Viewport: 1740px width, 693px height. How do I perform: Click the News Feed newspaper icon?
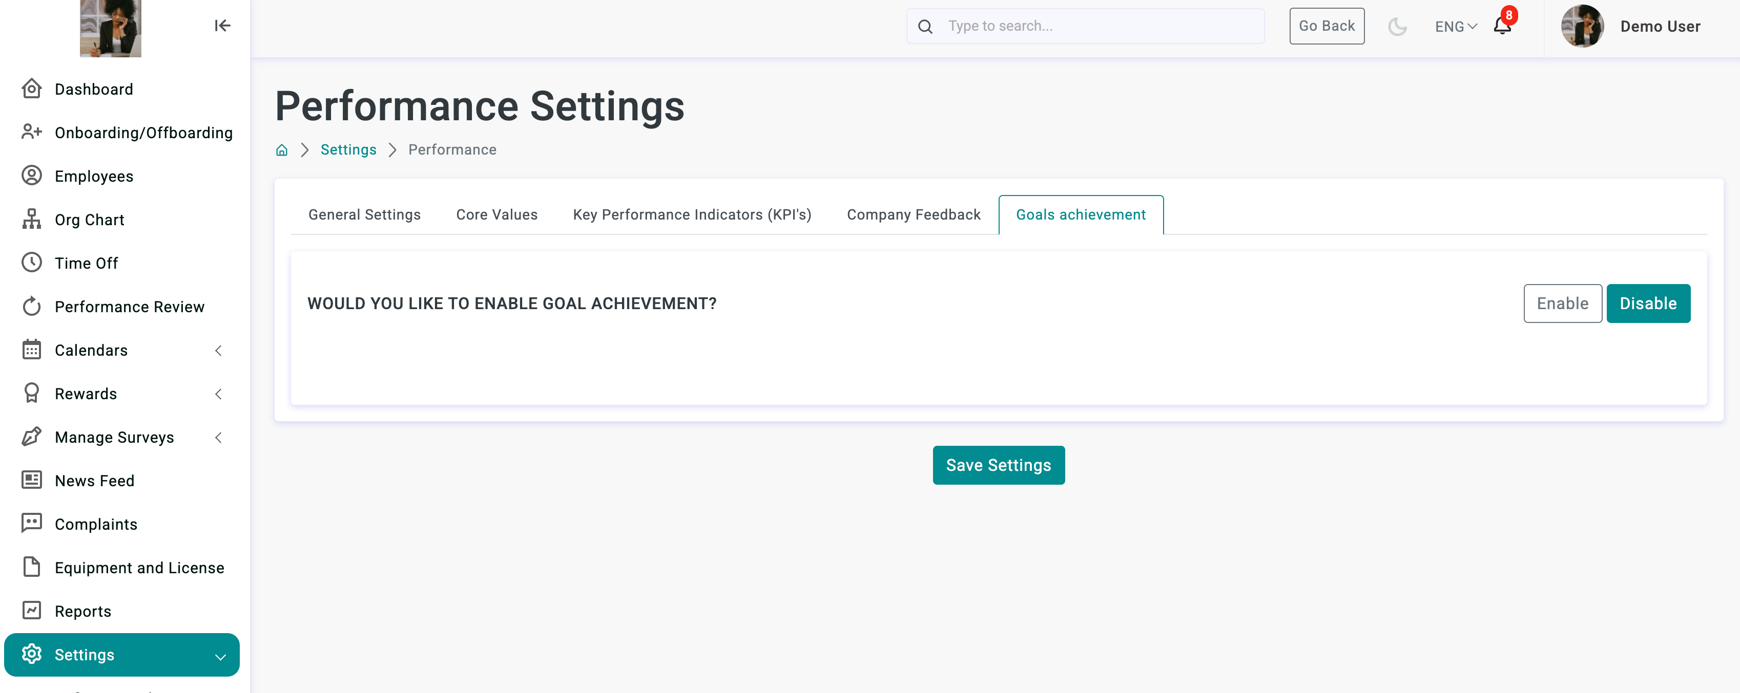coord(32,480)
